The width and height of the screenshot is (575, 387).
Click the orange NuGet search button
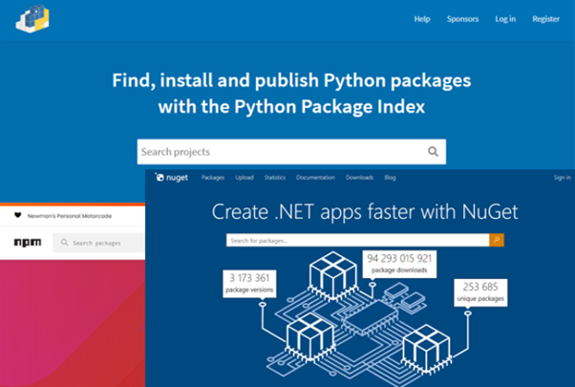point(496,240)
